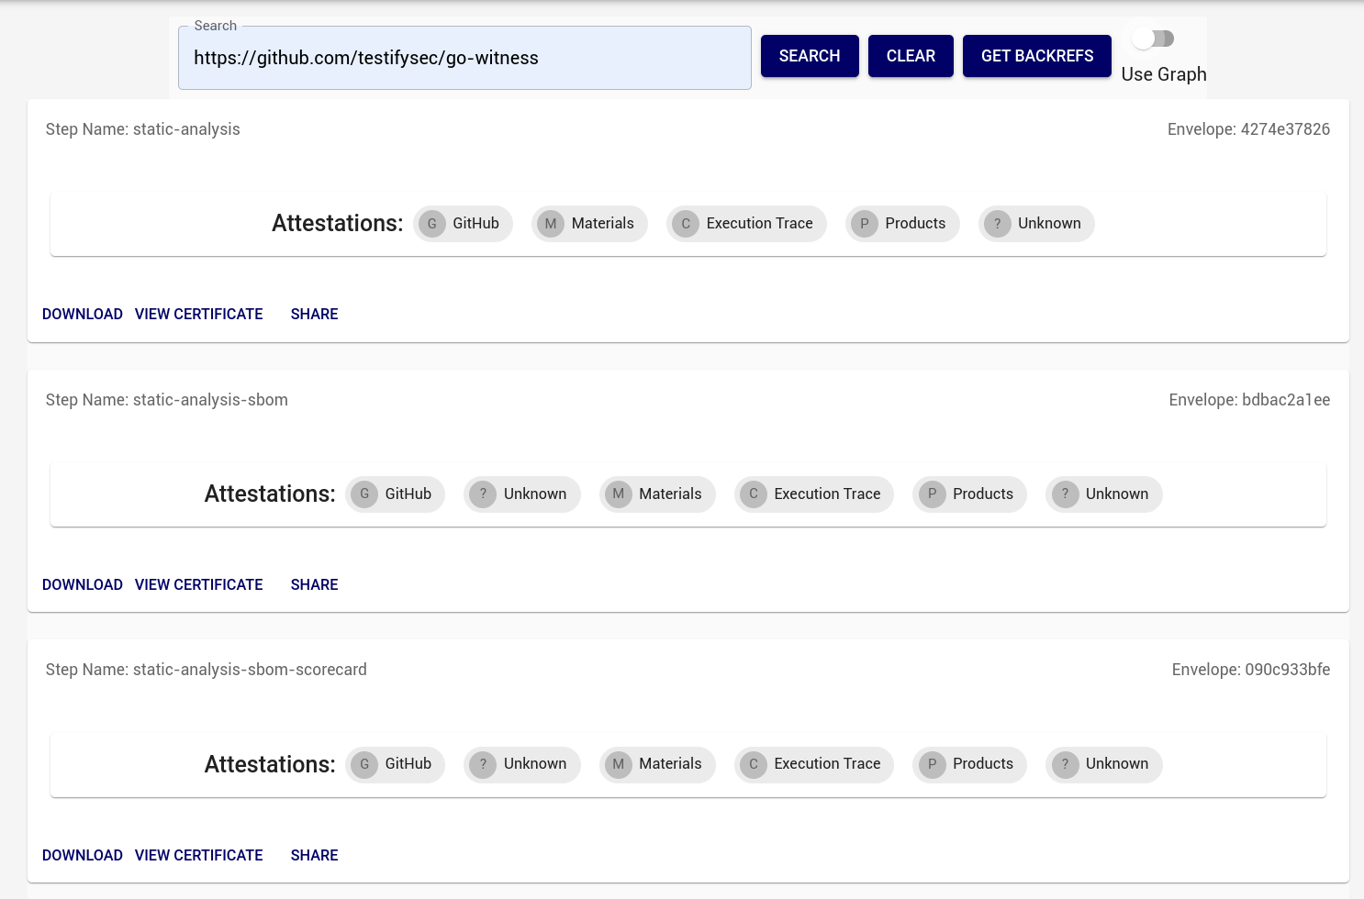This screenshot has height=899, width=1364.
Task: Open Materials chip in sbom-scorecard card
Action: pos(657,764)
